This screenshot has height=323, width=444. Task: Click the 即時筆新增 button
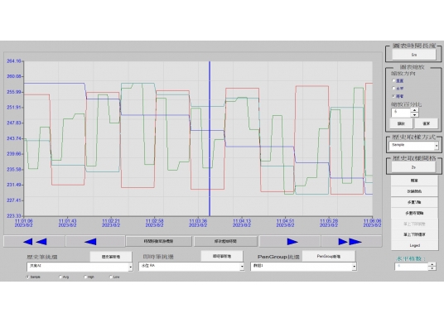point(222,256)
